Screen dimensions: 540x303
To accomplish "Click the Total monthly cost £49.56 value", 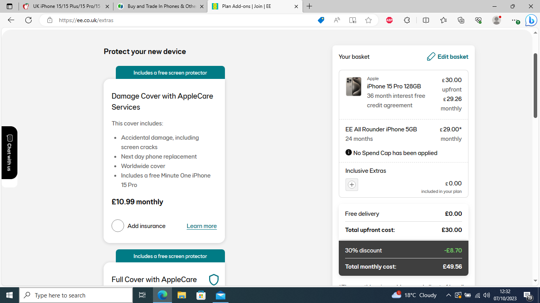I will (452, 267).
